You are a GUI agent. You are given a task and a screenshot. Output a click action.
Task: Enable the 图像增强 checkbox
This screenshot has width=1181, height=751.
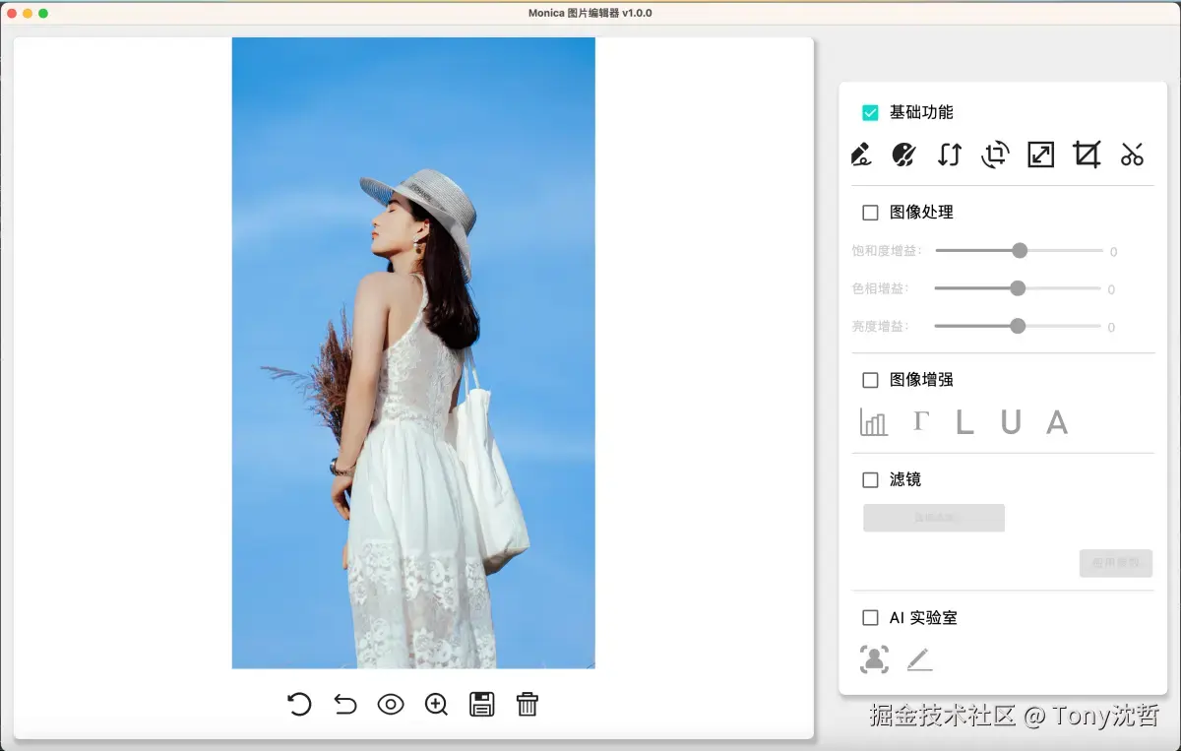pos(870,380)
